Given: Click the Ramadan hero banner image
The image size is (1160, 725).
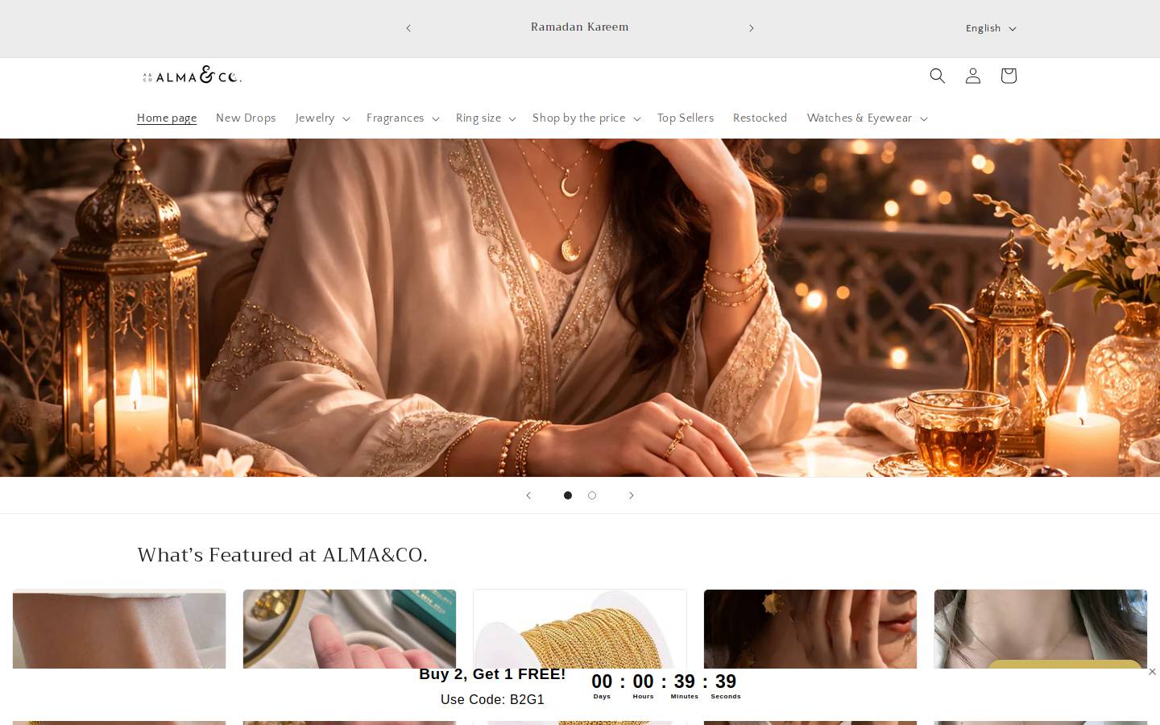Looking at the screenshot, I should pyautogui.click(x=580, y=308).
